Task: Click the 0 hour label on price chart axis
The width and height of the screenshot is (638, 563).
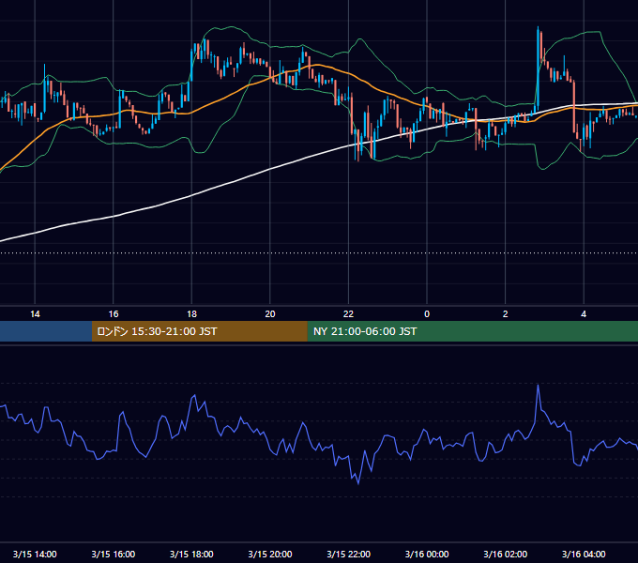Action: [427, 314]
